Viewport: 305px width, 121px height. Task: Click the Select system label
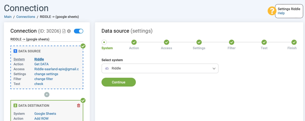112,60
